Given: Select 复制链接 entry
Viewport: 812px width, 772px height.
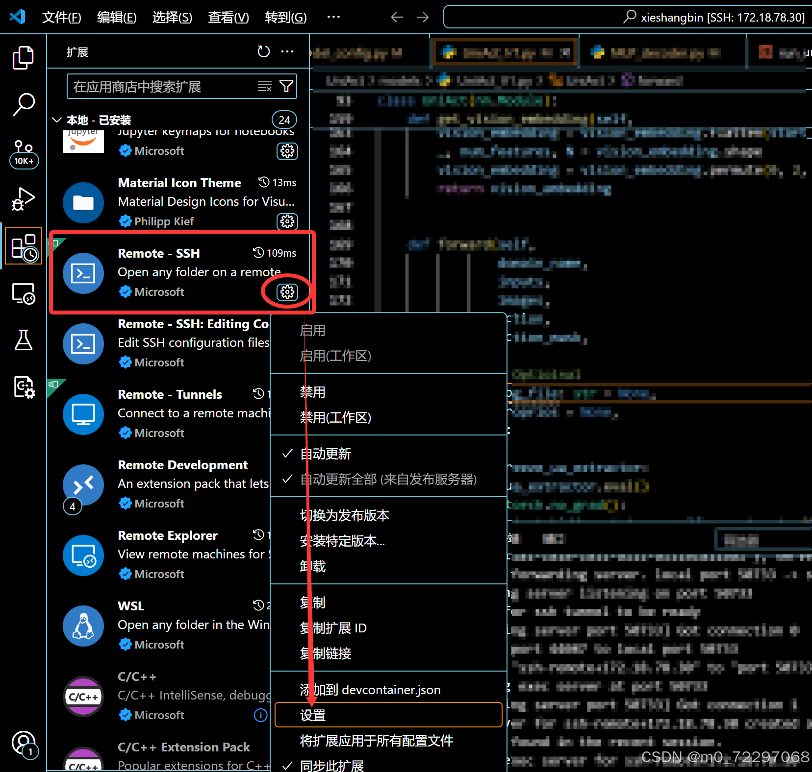Looking at the screenshot, I should 388,653.
